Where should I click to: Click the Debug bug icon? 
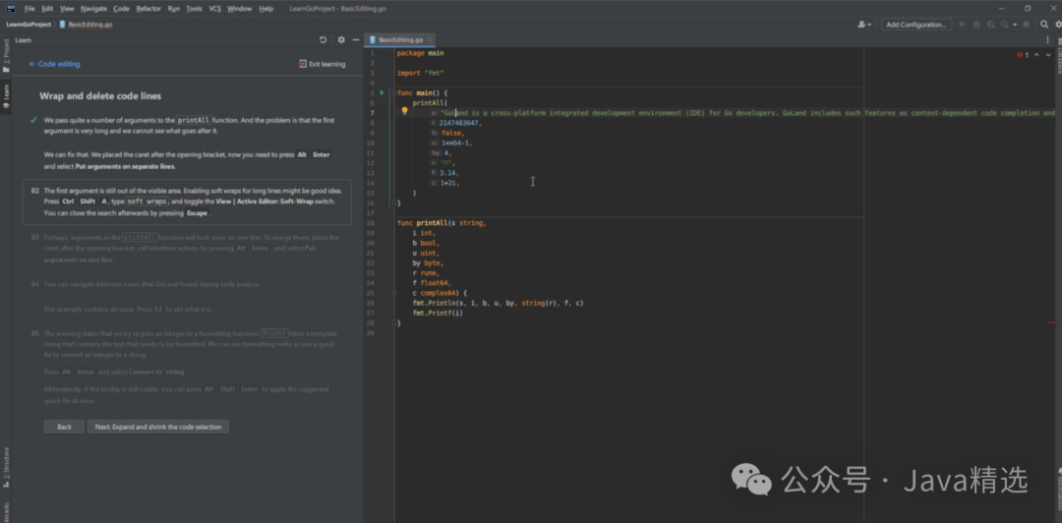coord(976,25)
